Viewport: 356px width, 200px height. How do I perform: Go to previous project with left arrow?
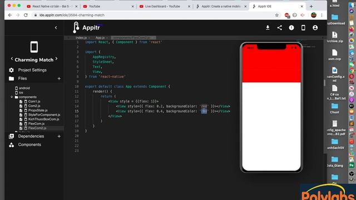[12, 59]
